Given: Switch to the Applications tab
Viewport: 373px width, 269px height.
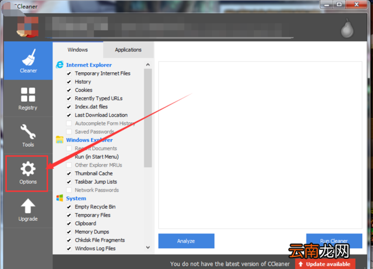Looking at the screenshot, I should click(128, 50).
